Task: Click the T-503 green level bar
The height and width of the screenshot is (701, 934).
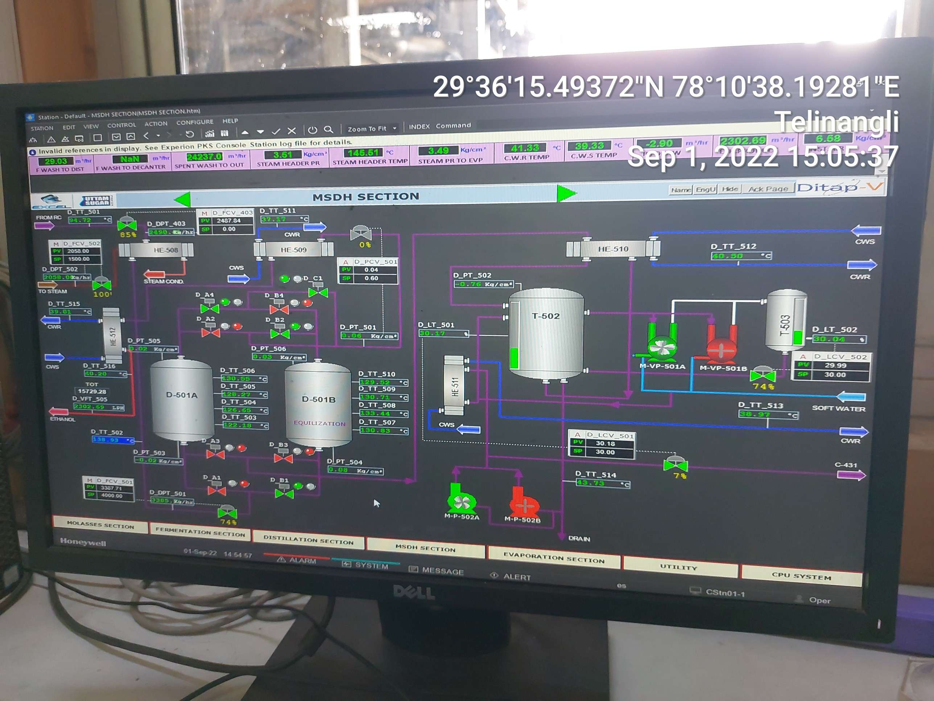Action: 798,337
